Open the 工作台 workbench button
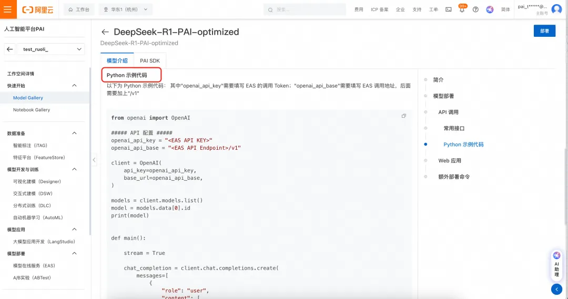 79,9
